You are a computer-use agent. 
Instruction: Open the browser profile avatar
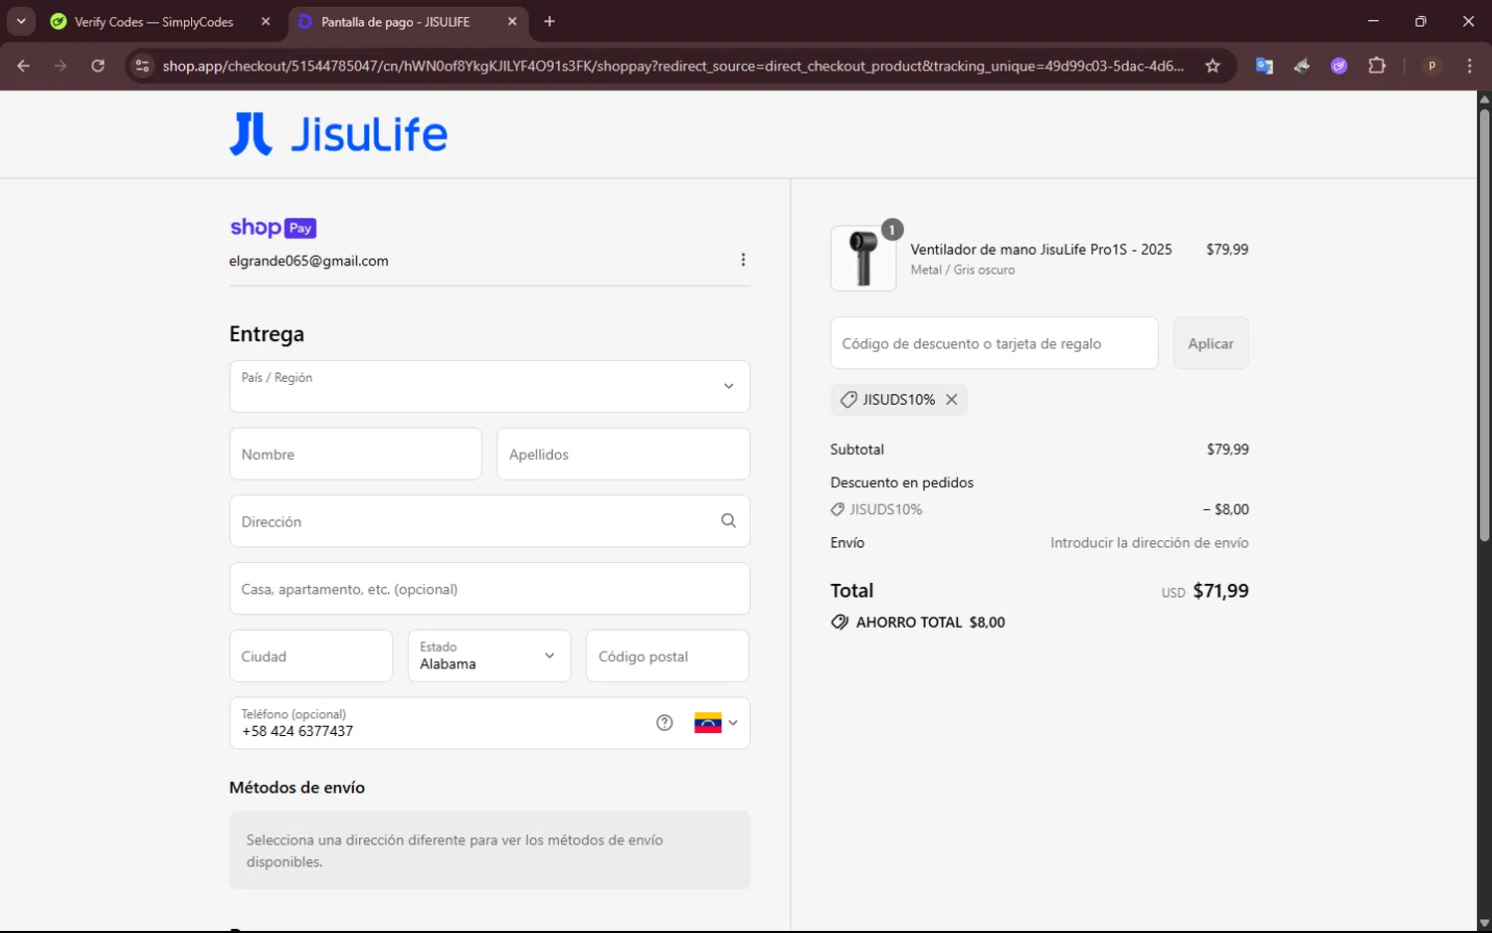point(1432,66)
